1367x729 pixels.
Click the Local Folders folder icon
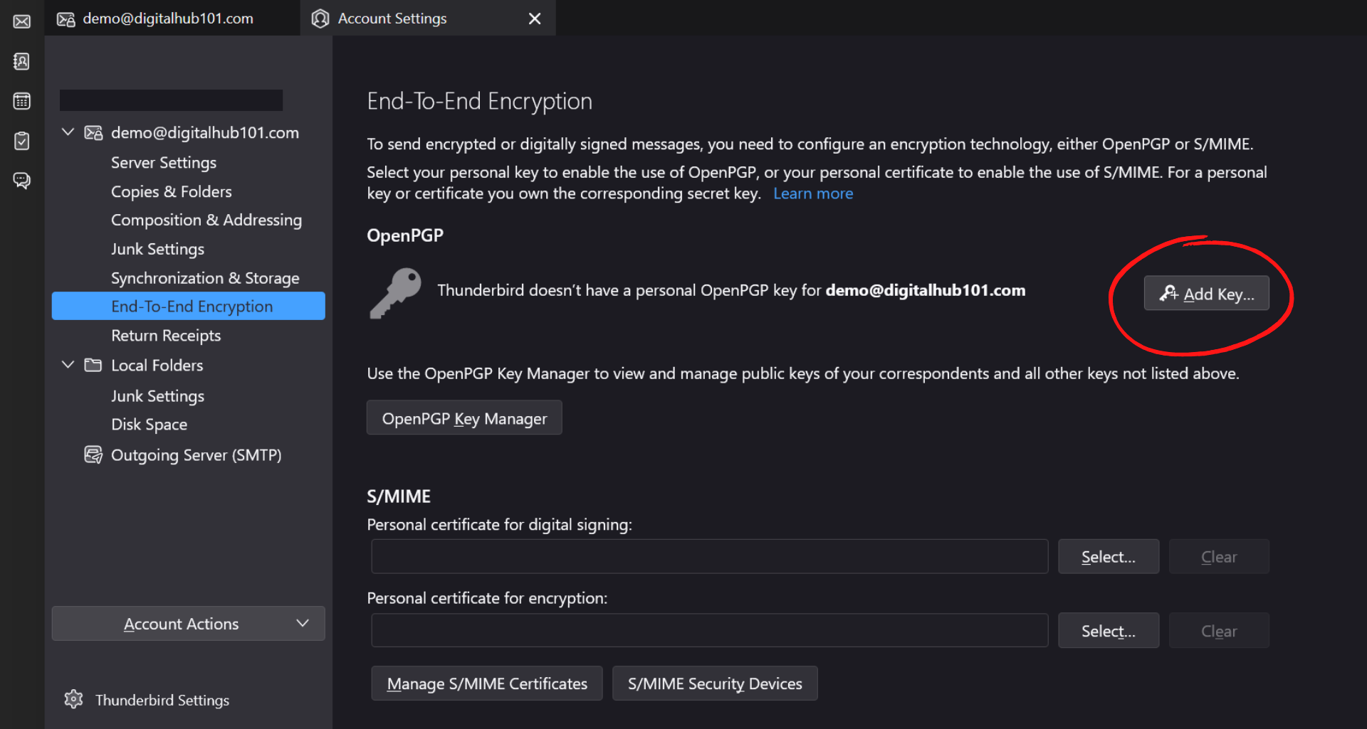93,366
